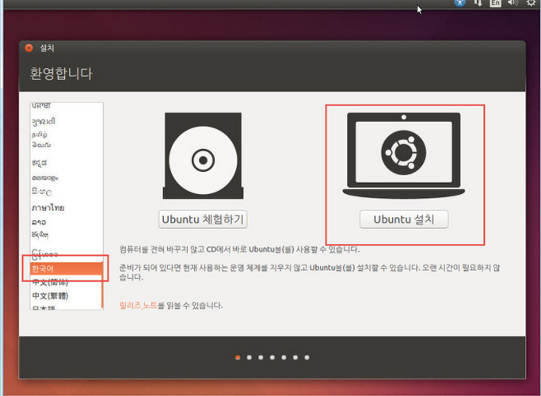This screenshot has width=541, height=396.
Task: Open the sound volume indicator
Action: [x=512, y=2]
